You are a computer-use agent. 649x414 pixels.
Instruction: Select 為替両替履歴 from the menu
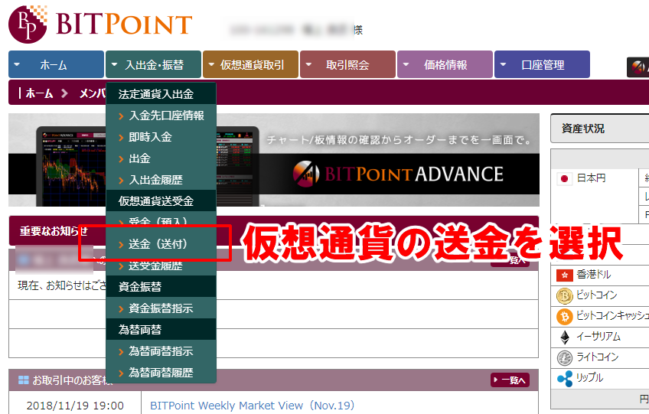pyautogui.click(x=161, y=373)
